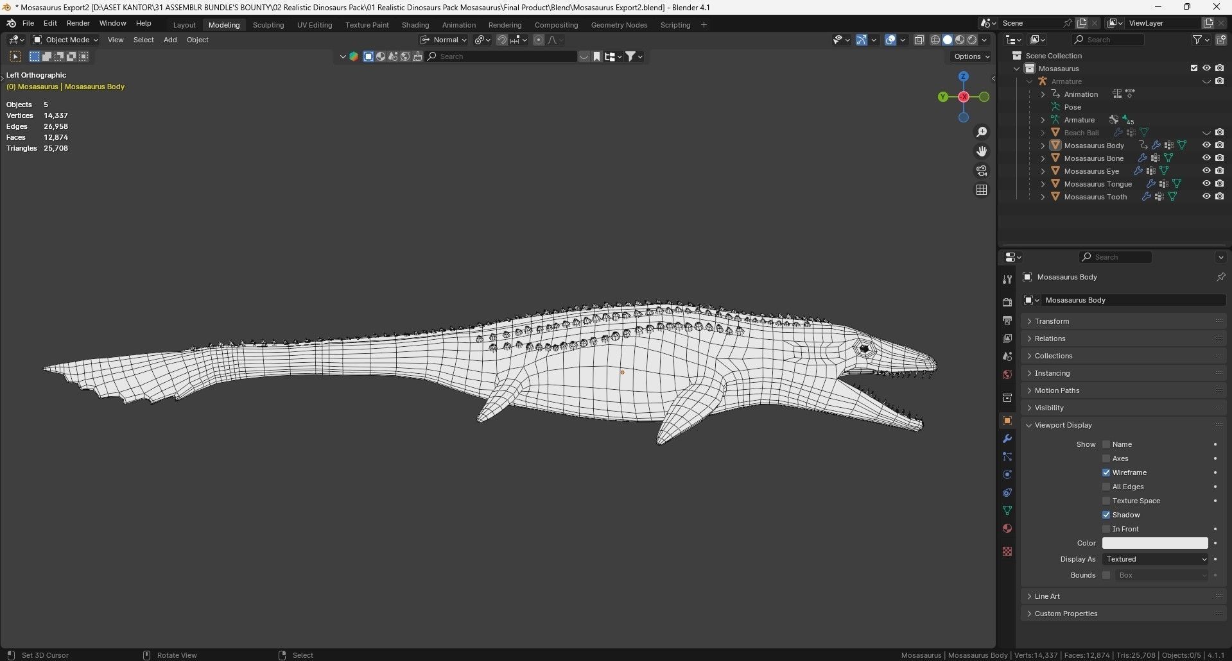This screenshot has width=1232, height=661.
Task: Open the Modifiers properties tab
Action: 1007,439
